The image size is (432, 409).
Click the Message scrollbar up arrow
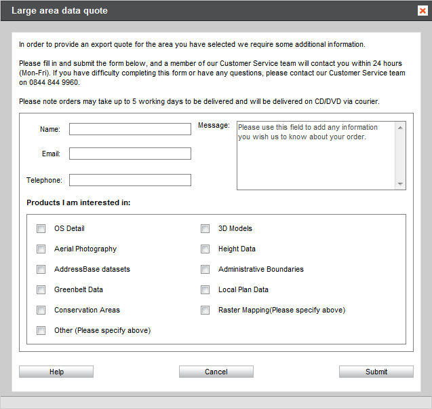400,128
